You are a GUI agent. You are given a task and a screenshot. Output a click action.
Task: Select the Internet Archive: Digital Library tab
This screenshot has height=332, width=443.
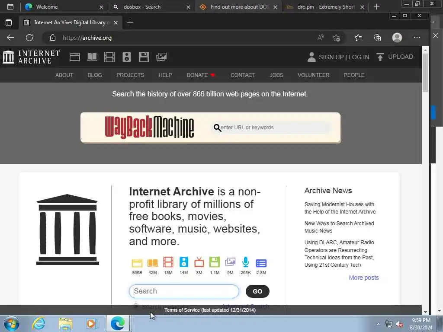tap(71, 22)
